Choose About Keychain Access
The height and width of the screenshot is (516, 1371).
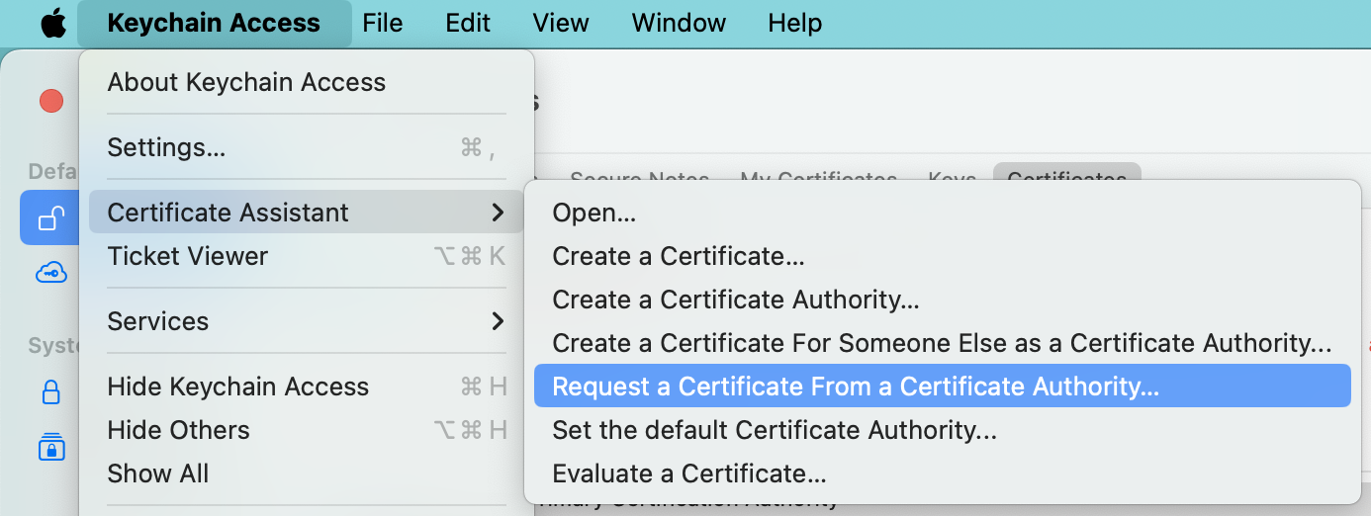click(246, 82)
